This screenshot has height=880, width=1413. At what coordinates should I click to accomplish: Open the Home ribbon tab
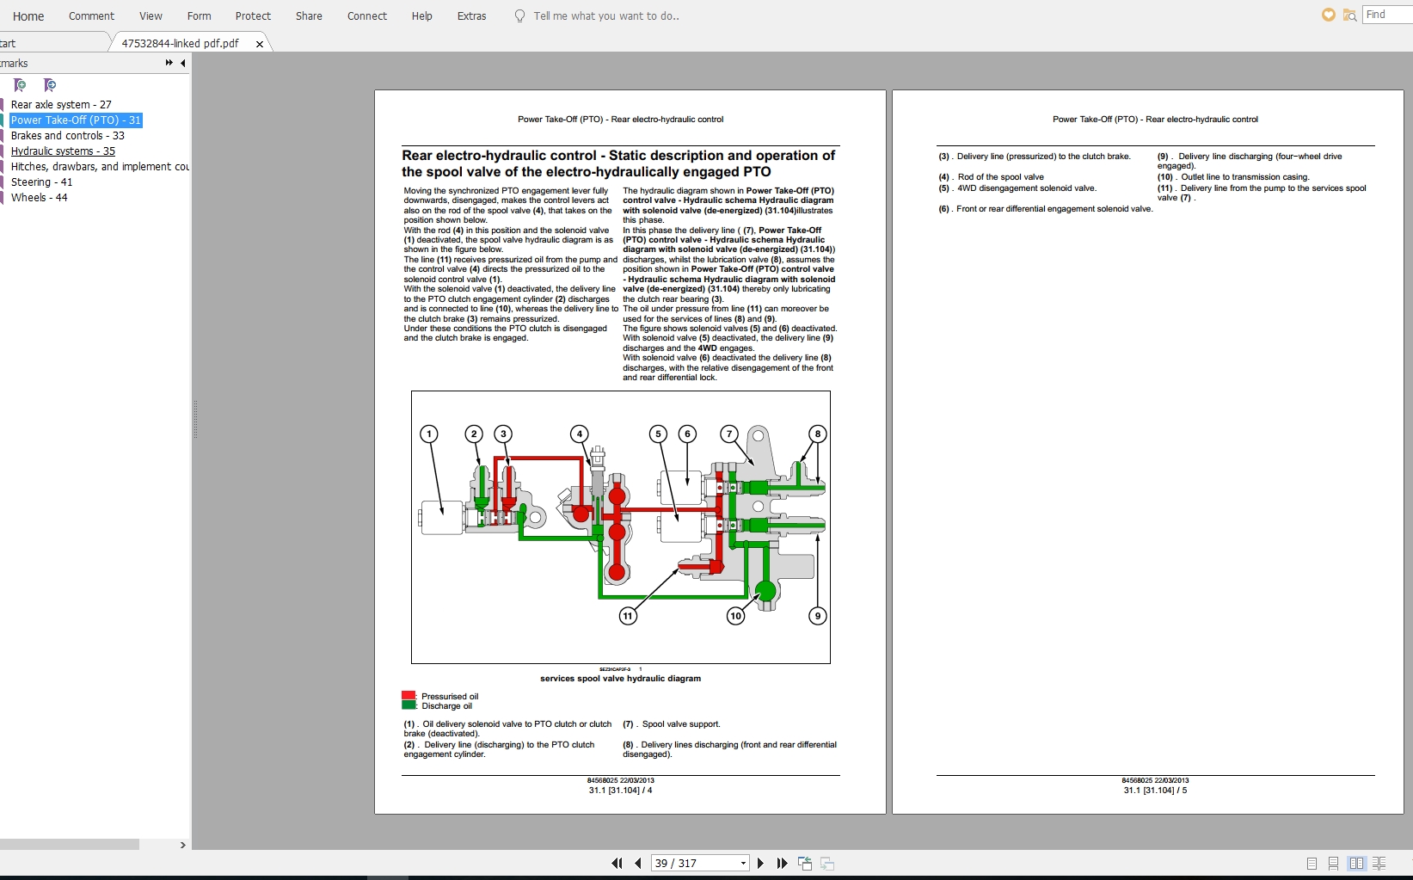tap(28, 15)
